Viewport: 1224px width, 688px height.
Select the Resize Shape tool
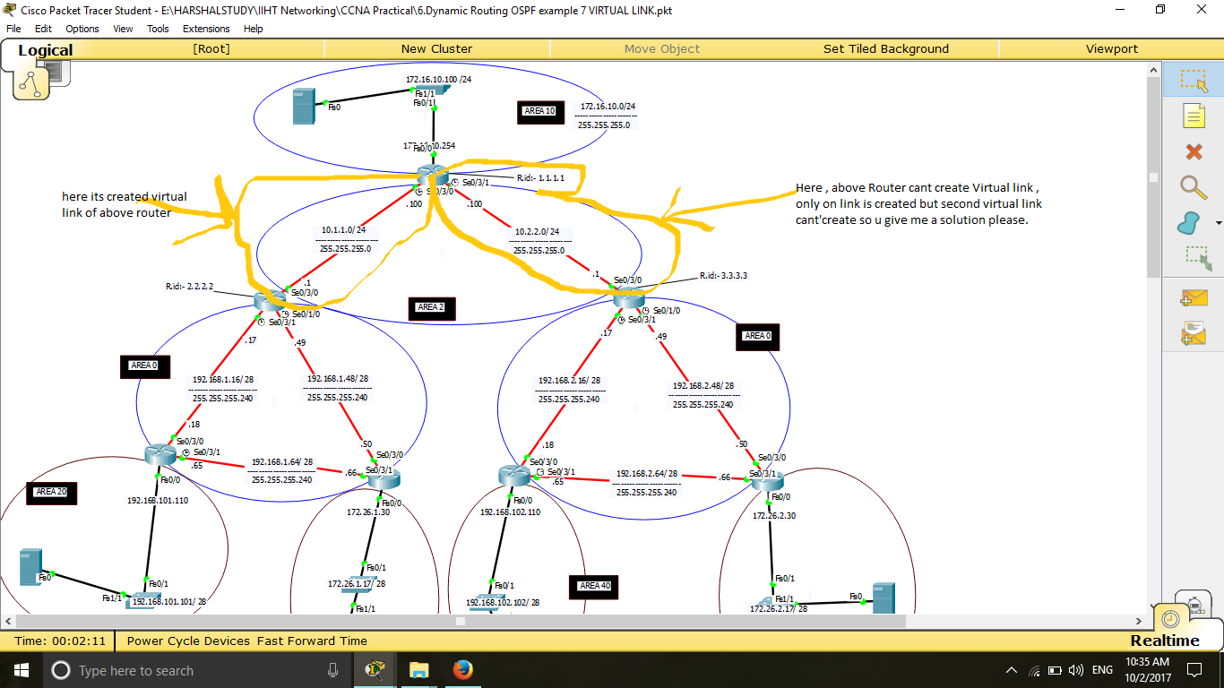(x=1194, y=260)
